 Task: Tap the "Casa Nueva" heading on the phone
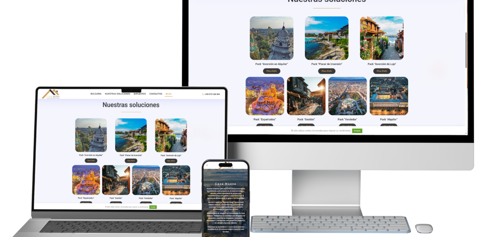coord(226,184)
